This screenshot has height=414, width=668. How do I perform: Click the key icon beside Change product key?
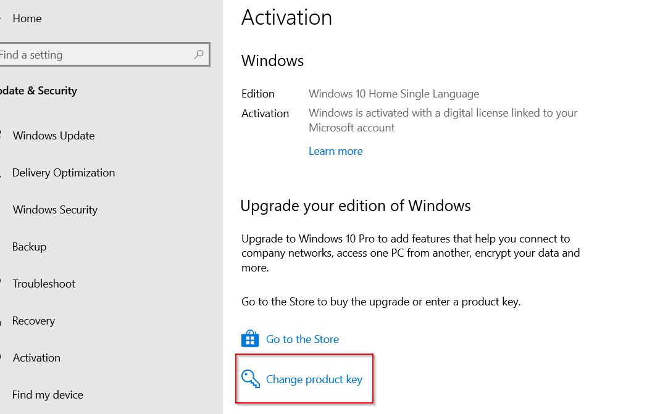(251, 379)
